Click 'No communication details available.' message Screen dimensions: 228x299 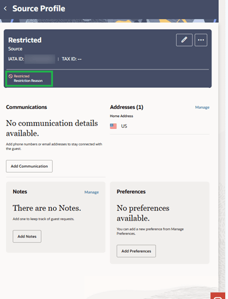pyautogui.click(x=52, y=128)
